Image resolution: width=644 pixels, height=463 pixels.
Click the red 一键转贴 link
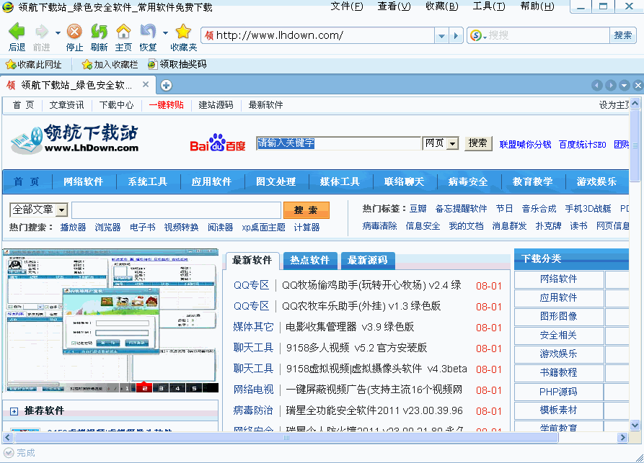click(x=167, y=105)
